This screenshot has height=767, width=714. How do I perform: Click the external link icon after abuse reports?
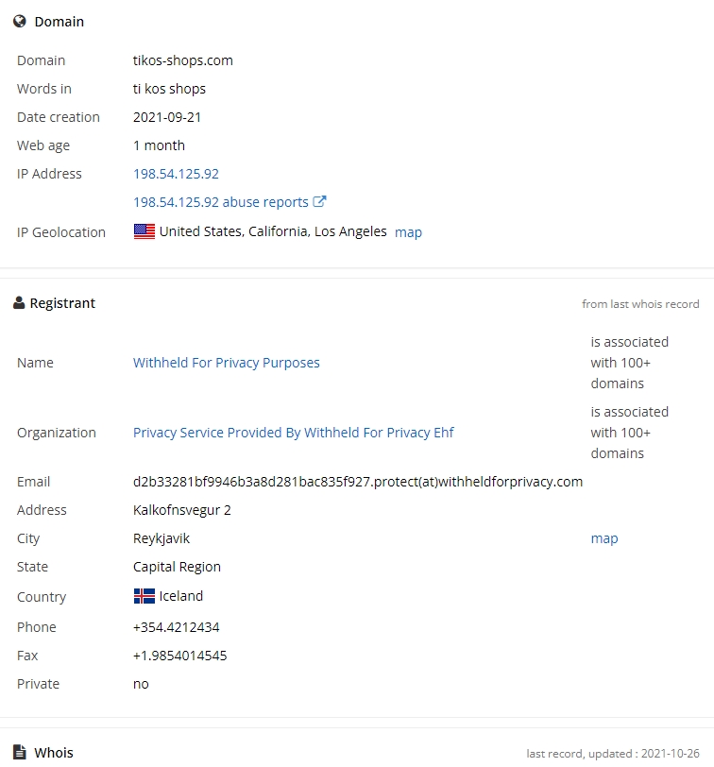(x=320, y=201)
